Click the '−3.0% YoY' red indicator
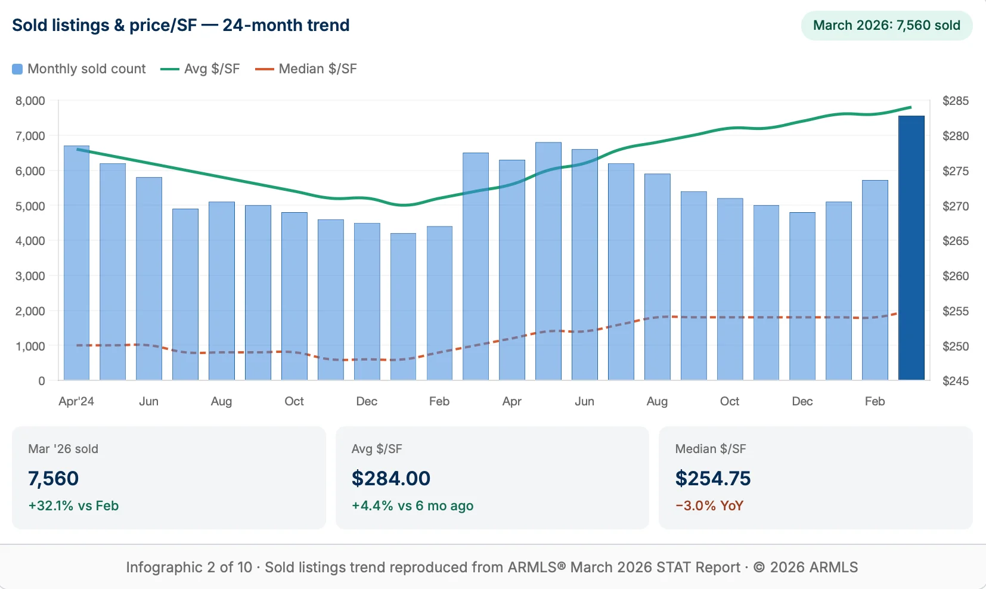The width and height of the screenshot is (986, 589). coord(709,506)
